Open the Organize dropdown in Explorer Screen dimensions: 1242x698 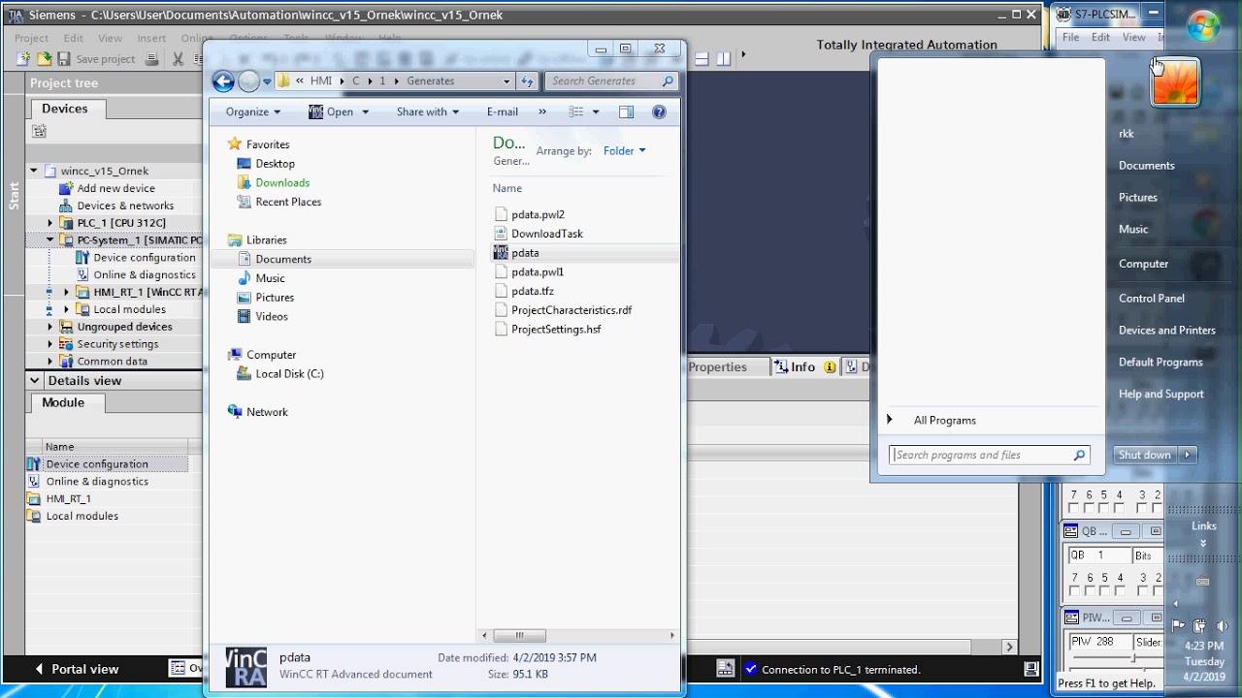(x=252, y=111)
